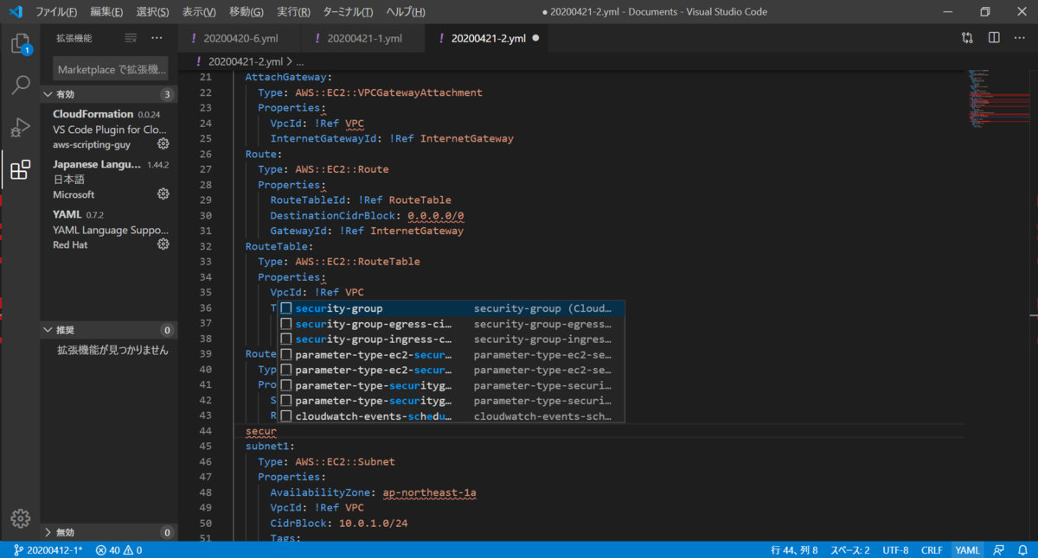Open the 編集(E) menu
This screenshot has width=1038, height=558.
click(106, 12)
